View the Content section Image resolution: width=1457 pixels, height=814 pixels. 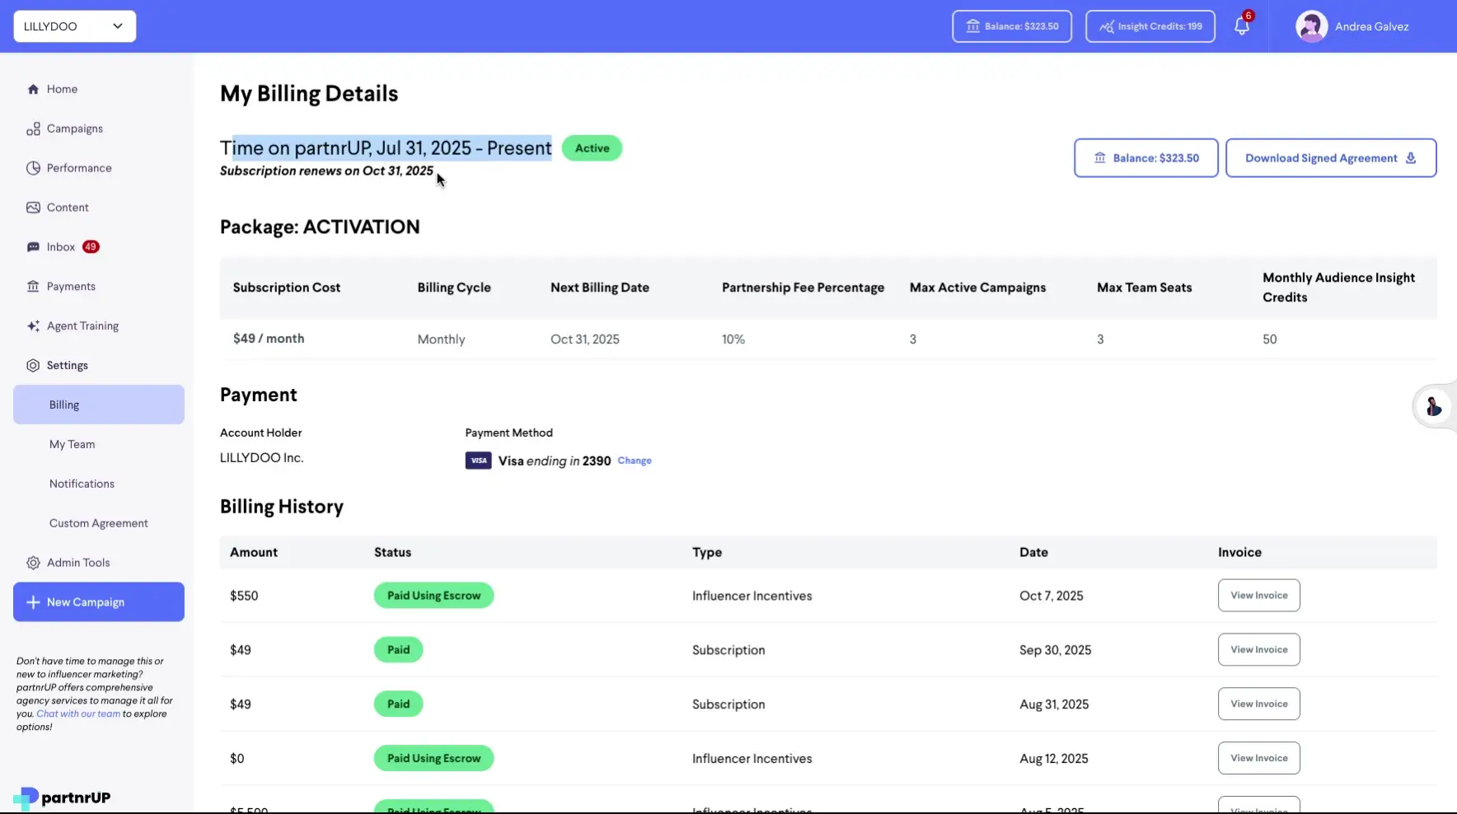(x=68, y=207)
